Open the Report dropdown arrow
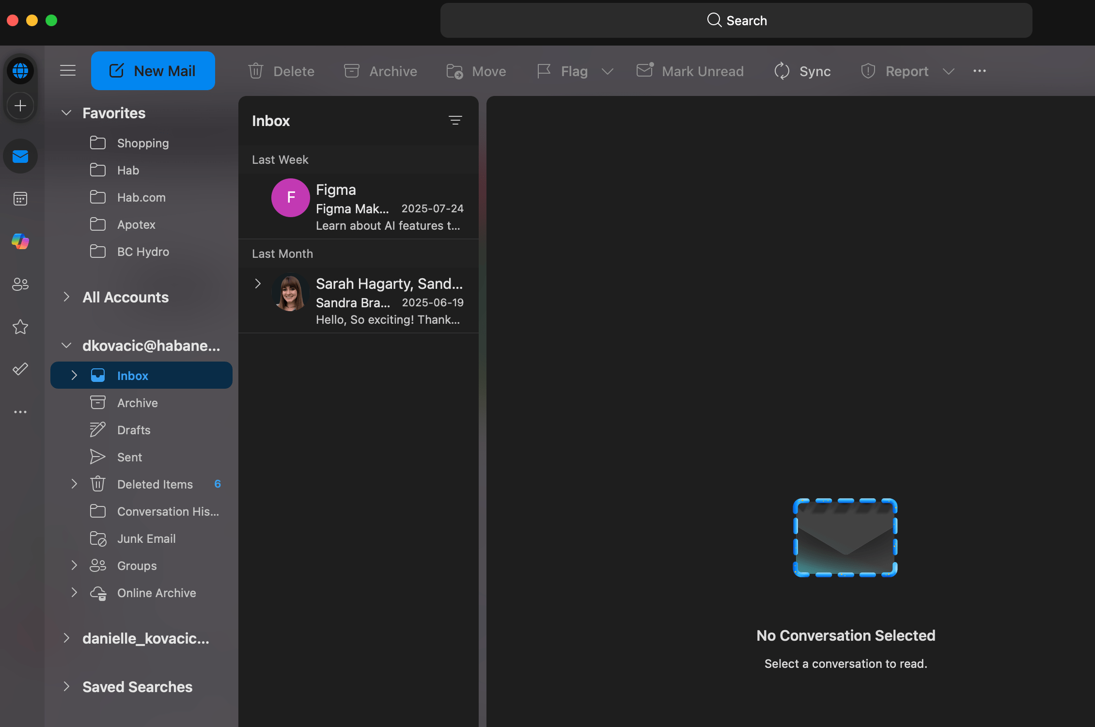Viewport: 1095px width, 727px height. coord(949,71)
